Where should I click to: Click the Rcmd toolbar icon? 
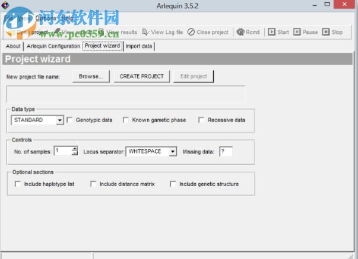pos(240,32)
